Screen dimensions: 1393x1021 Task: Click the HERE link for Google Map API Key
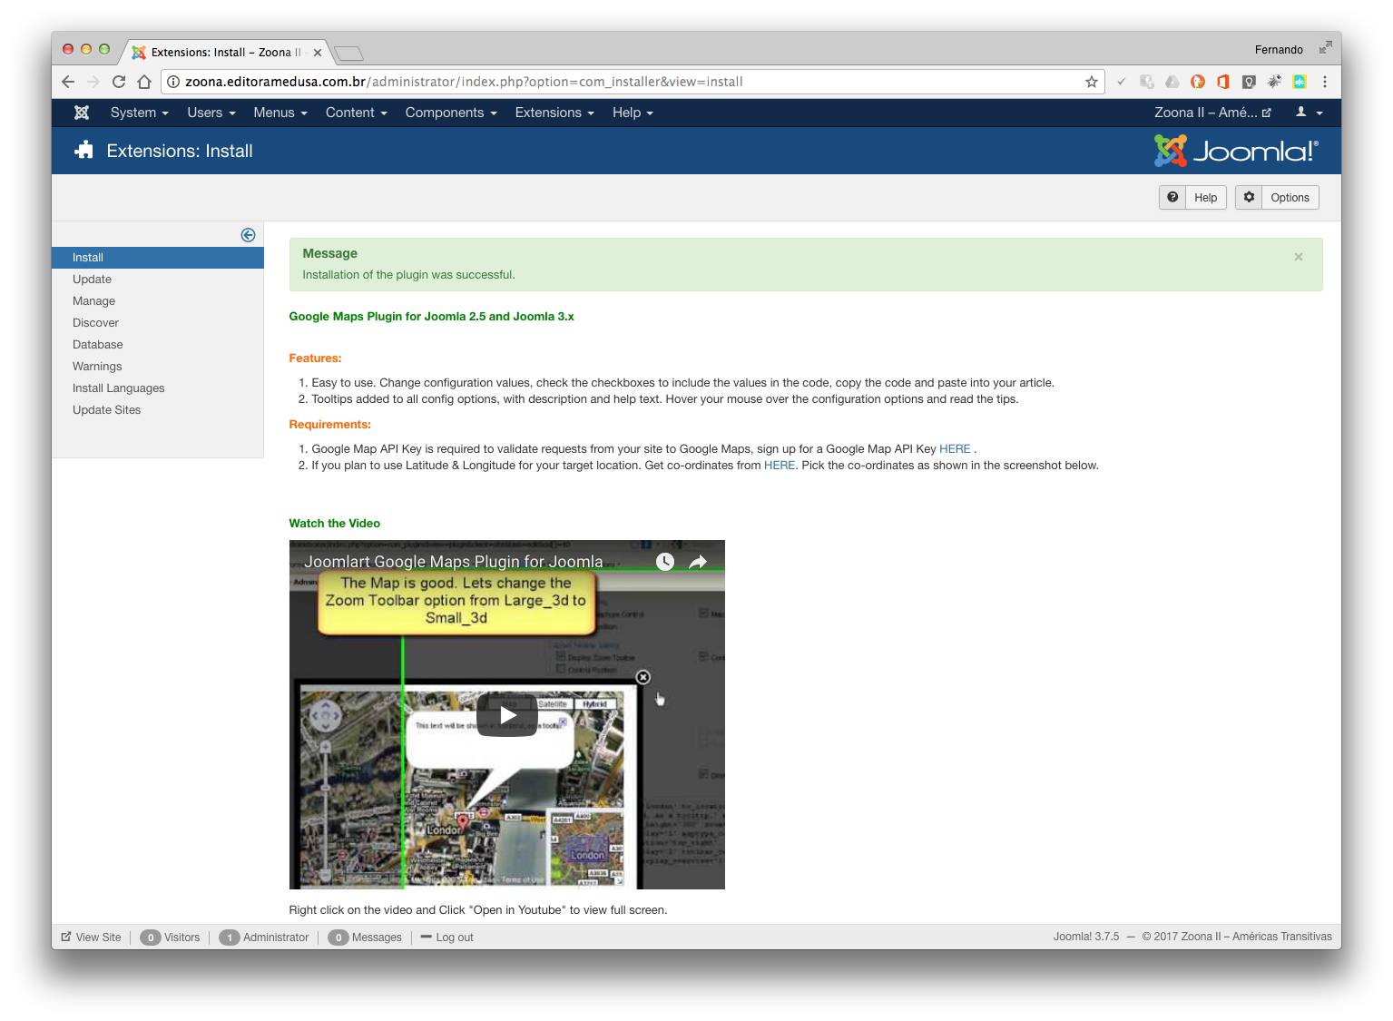click(955, 449)
